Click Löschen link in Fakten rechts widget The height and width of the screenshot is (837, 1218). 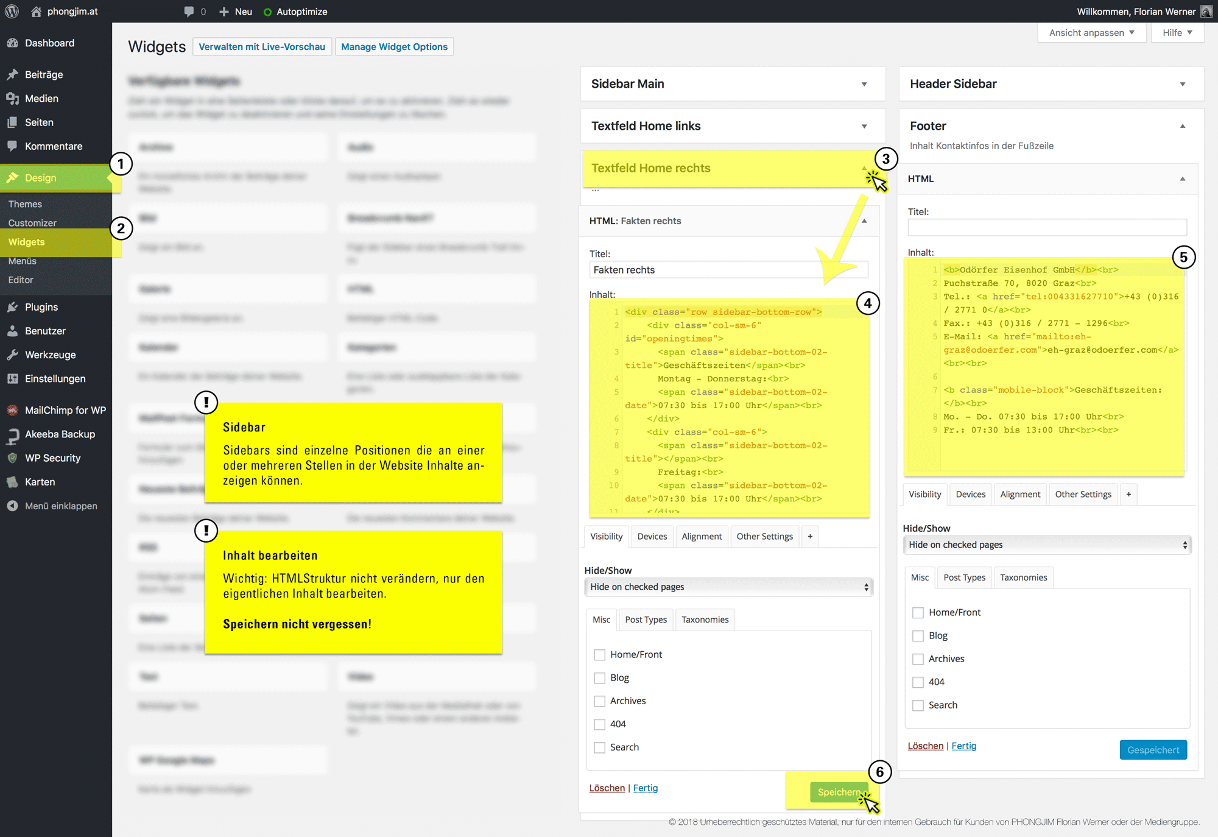pos(607,788)
